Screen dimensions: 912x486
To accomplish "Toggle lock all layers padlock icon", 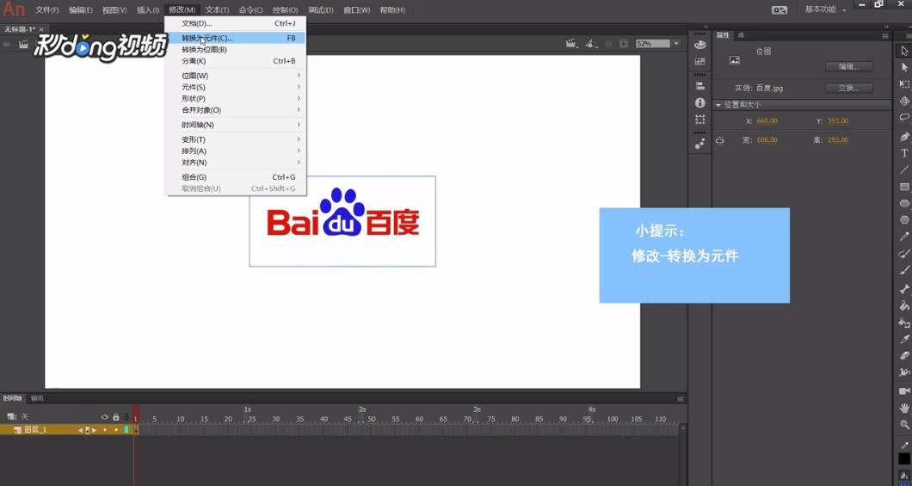I will coord(116,417).
